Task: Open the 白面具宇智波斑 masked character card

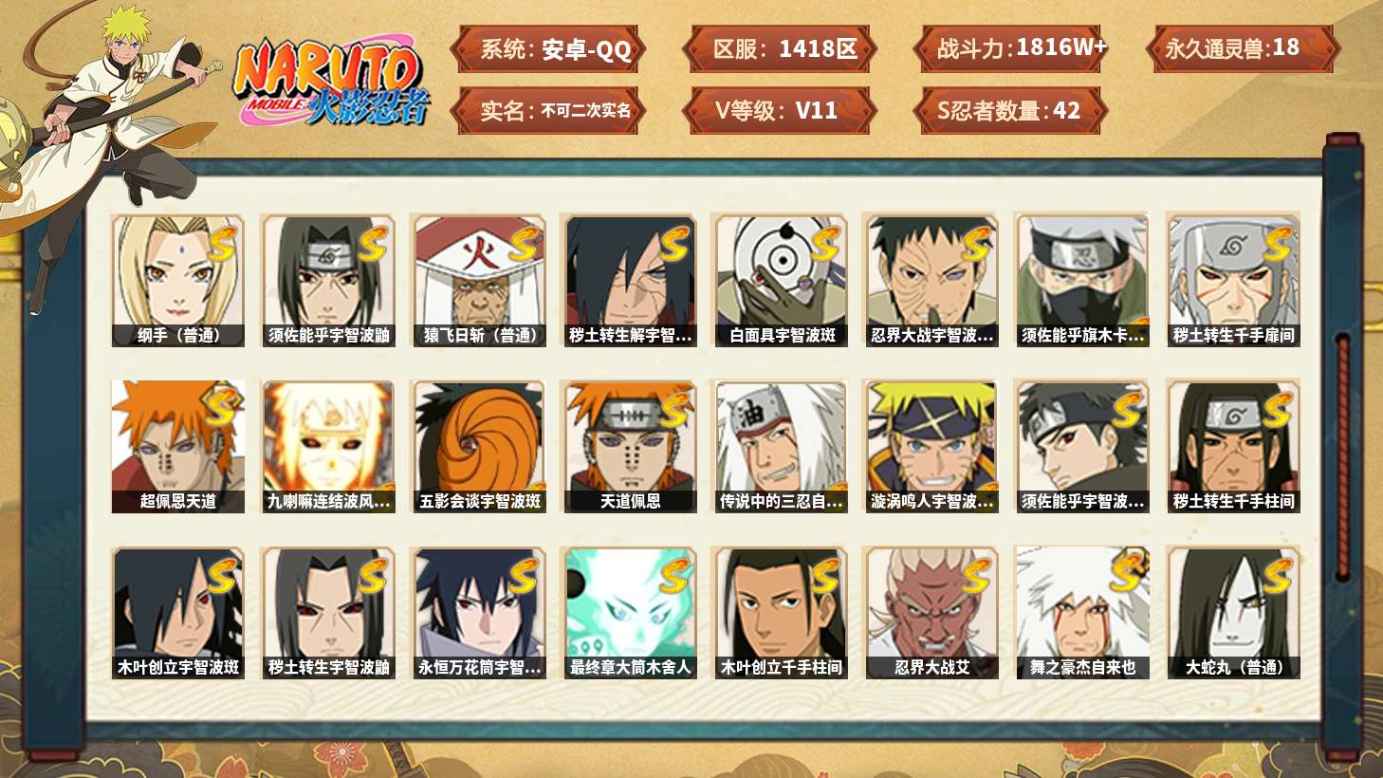Action: click(781, 280)
